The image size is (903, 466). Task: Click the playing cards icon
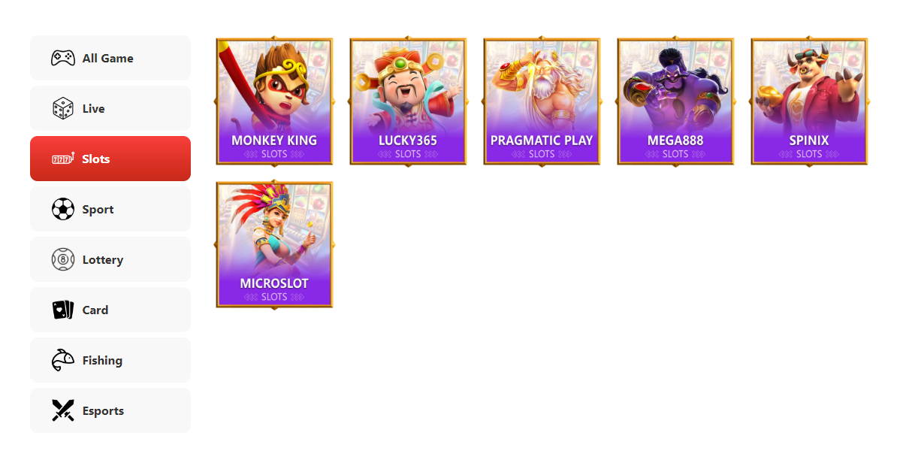pyautogui.click(x=63, y=310)
